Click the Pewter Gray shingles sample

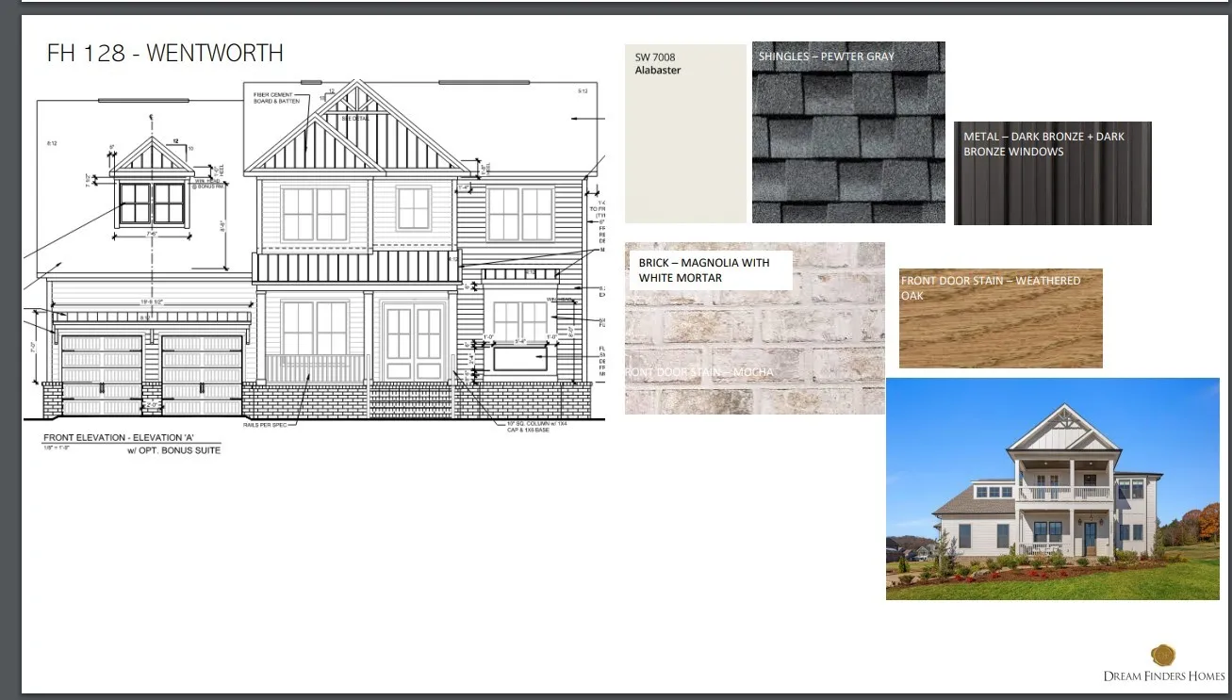click(x=848, y=141)
